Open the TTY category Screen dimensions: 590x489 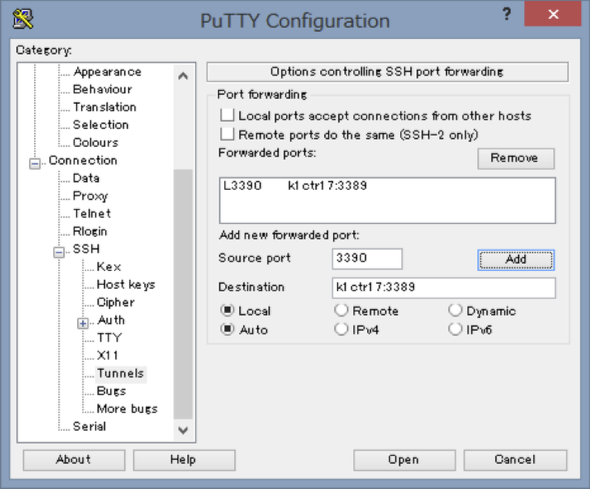tap(109, 337)
